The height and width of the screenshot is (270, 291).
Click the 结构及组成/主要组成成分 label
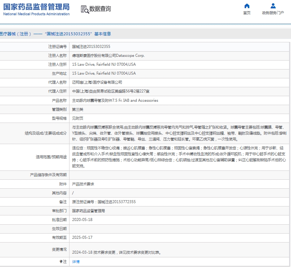tap(46, 133)
